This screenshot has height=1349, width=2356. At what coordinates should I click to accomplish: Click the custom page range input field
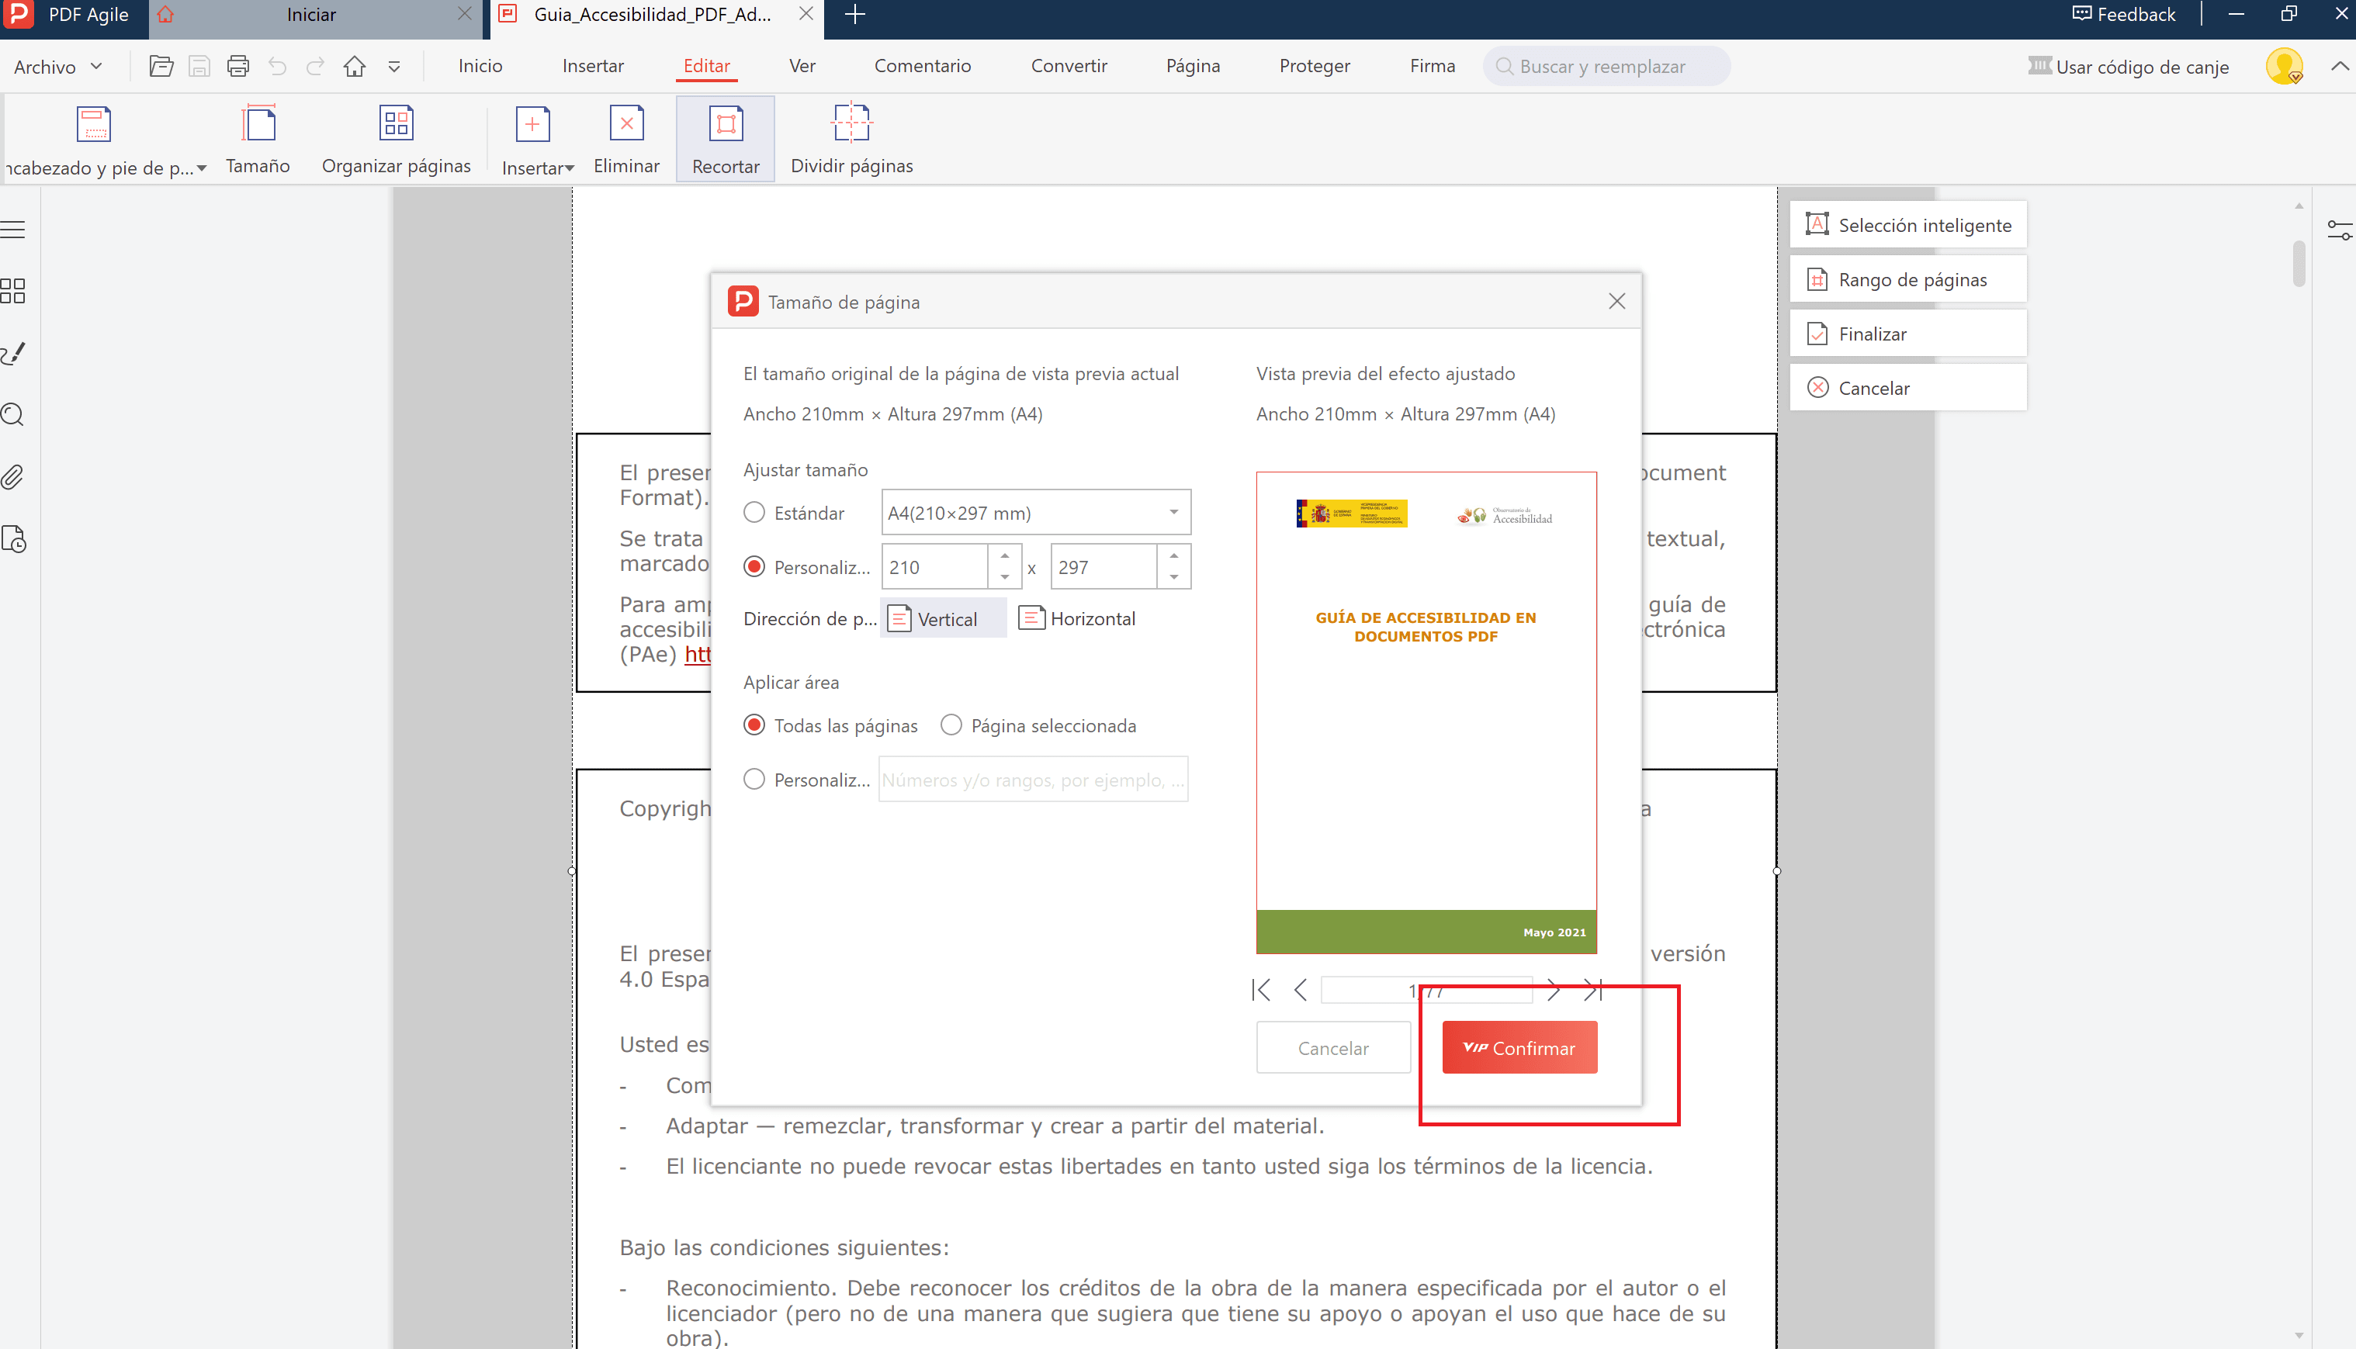click(1032, 780)
